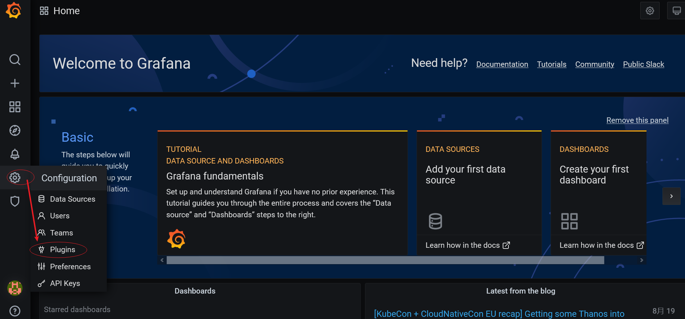685x319 pixels.
Task: Click the Grafana logo in the sidebar
Action: pos(14,10)
